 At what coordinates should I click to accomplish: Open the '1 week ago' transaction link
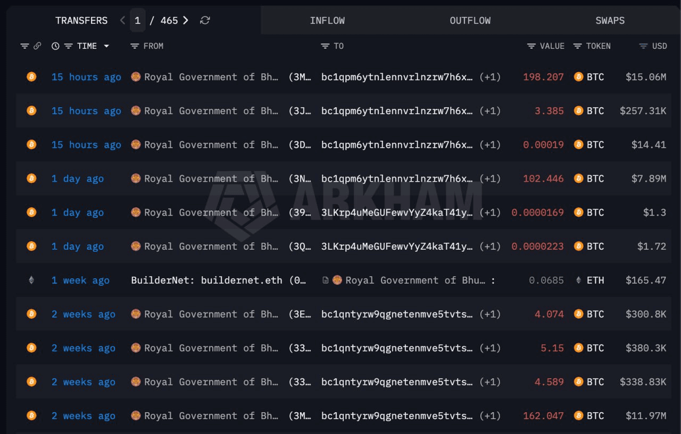pyautogui.click(x=80, y=280)
